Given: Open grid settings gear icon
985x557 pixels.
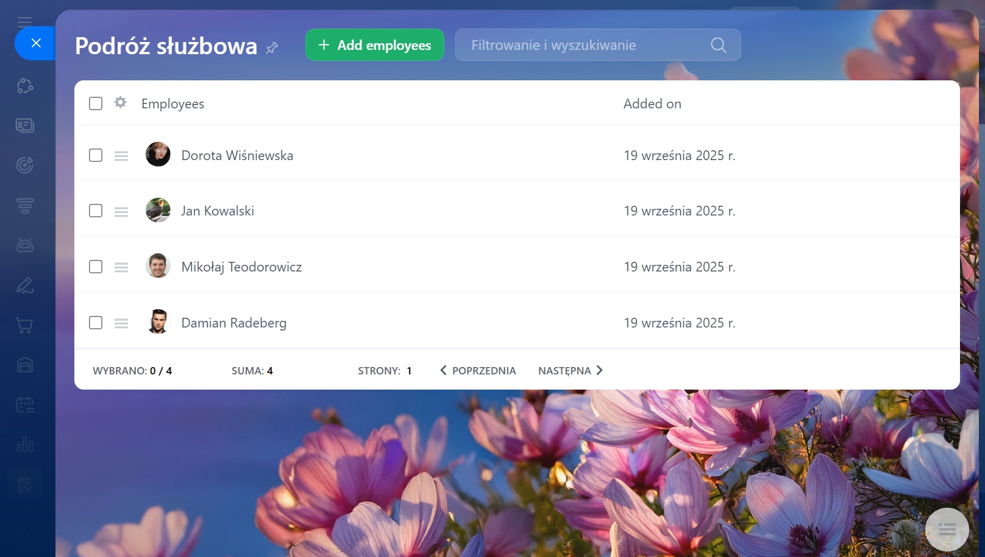Looking at the screenshot, I should [121, 103].
